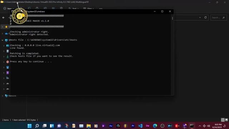Open the Widgets panel from taskbar
The width and height of the screenshot is (229, 129).
coord(52,126)
